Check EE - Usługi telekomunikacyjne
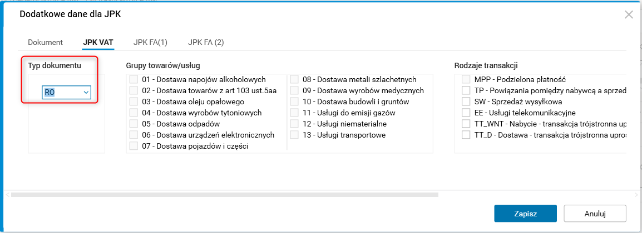 [x=466, y=113]
